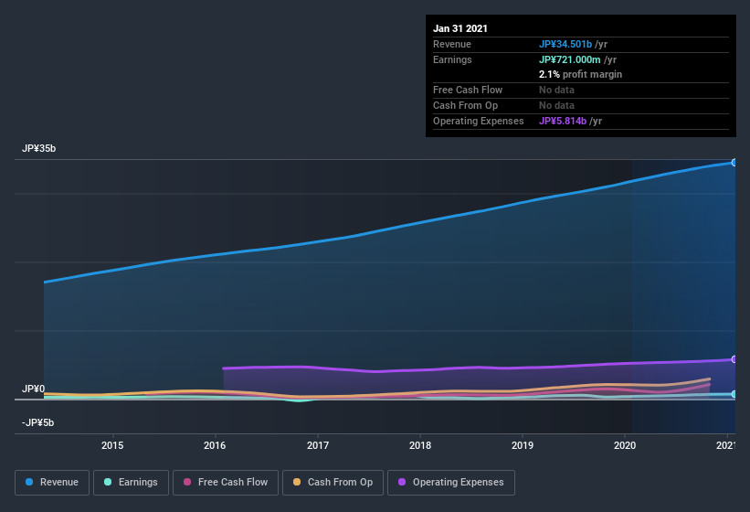Click the Earnings endpoint marker on chart
The image size is (750, 512).
tap(734, 394)
